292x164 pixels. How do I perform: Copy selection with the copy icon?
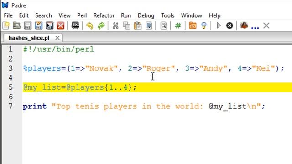(126, 26)
